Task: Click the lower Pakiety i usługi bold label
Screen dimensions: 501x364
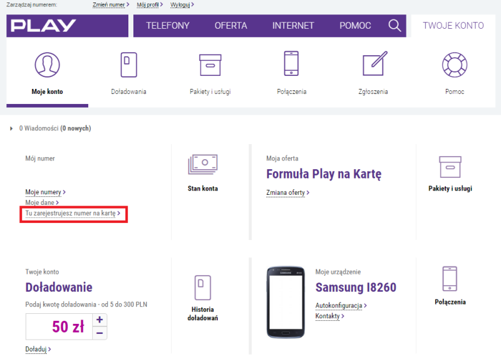Action: 450,189
